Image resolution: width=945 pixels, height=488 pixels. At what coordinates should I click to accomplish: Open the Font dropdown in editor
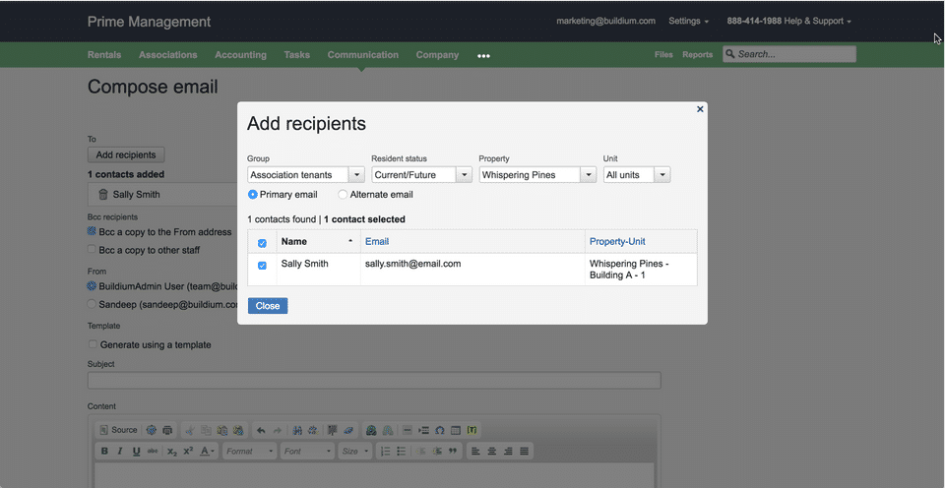(x=307, y=452)
